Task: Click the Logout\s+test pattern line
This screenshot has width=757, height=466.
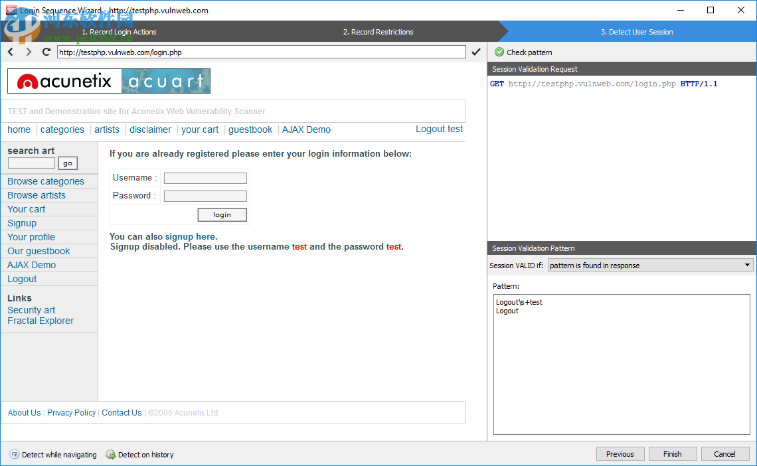Action: (x=519, y=302)
